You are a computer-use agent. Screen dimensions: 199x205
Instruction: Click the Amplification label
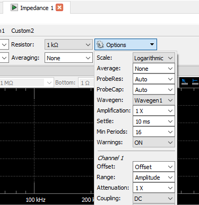pos(114,110)
